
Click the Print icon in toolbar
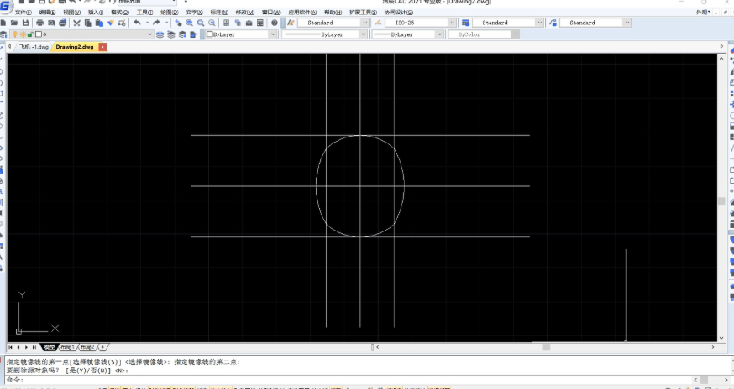click(39, 23)
